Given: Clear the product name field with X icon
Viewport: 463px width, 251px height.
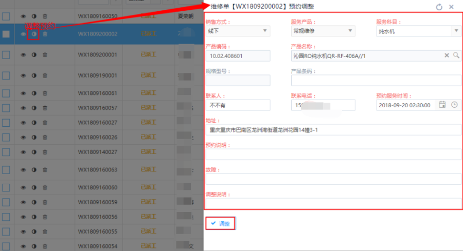Looking at the screenshot, I should (447, 55).
